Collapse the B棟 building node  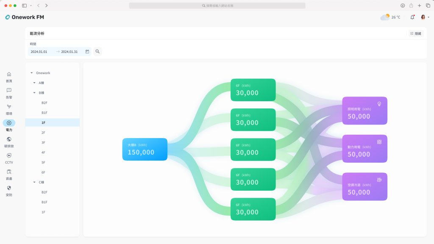[34, 93]
